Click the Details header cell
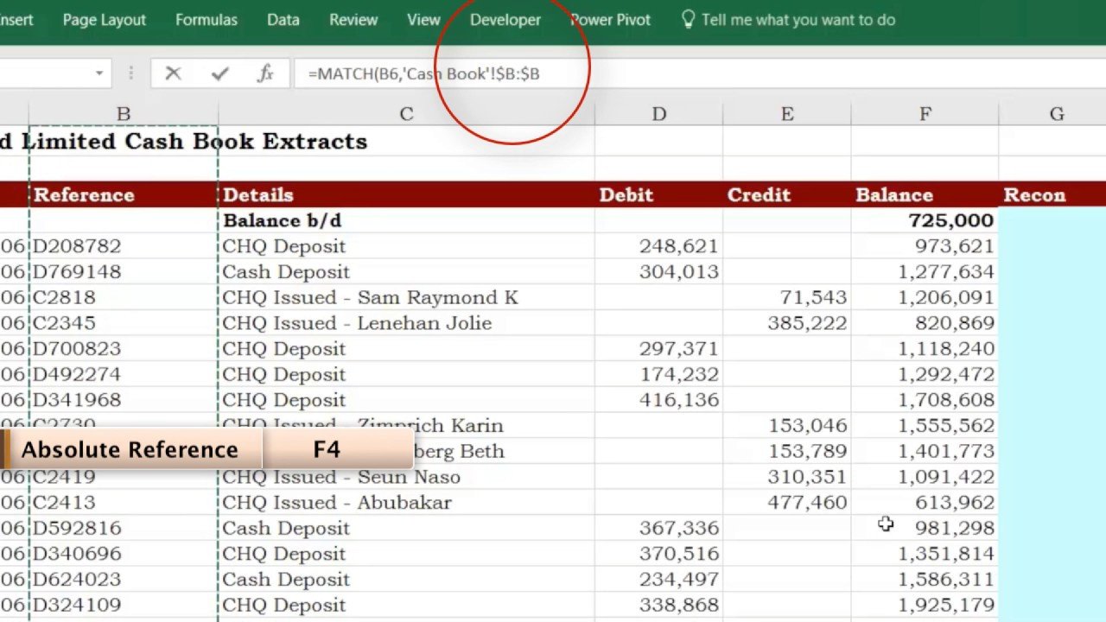The height and width of the screenshot is (622, 1106). [406, 194]
